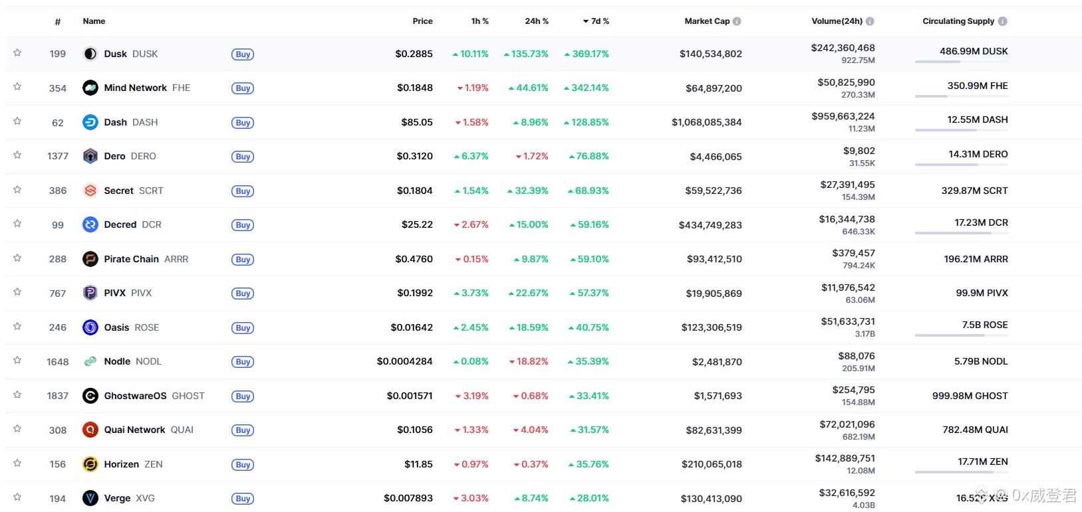Sort by the Name column header
The height and width of the screenshot is (512, 1082).
pyautogui.click(x=94, y=21)
